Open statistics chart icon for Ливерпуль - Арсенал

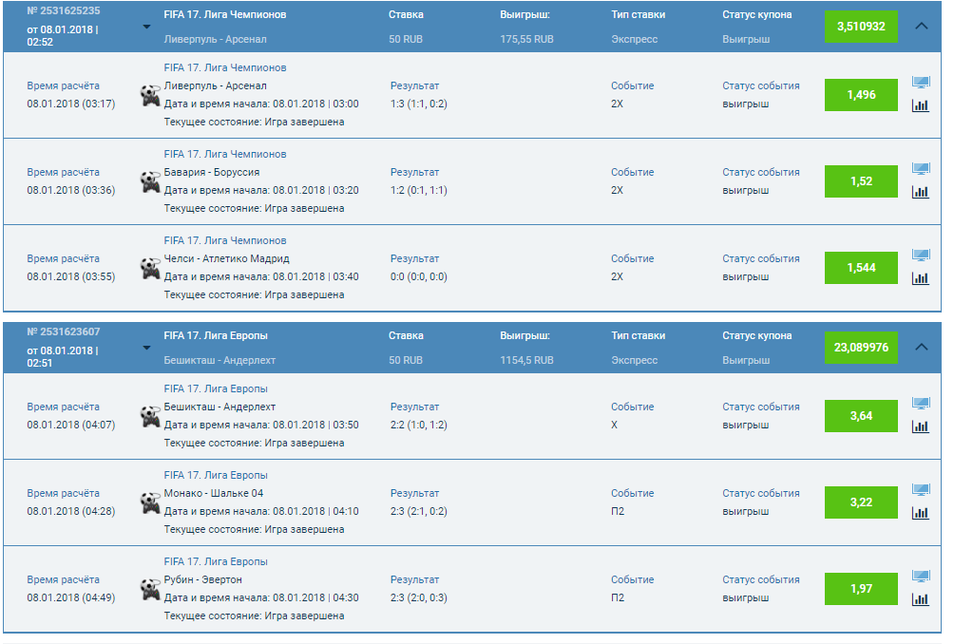pyautogui.click(x=920, y=105)
